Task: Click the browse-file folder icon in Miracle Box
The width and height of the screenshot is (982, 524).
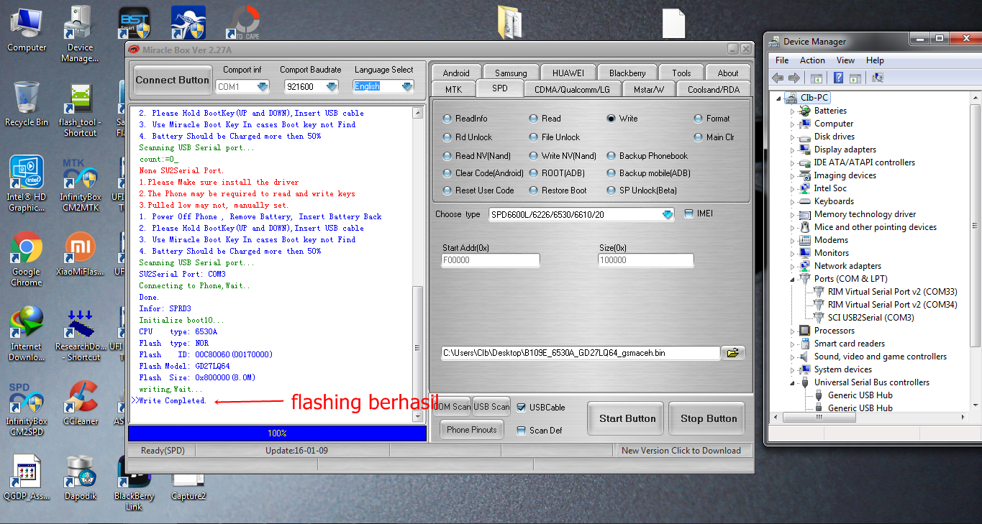Action: [x=733, y=353]
